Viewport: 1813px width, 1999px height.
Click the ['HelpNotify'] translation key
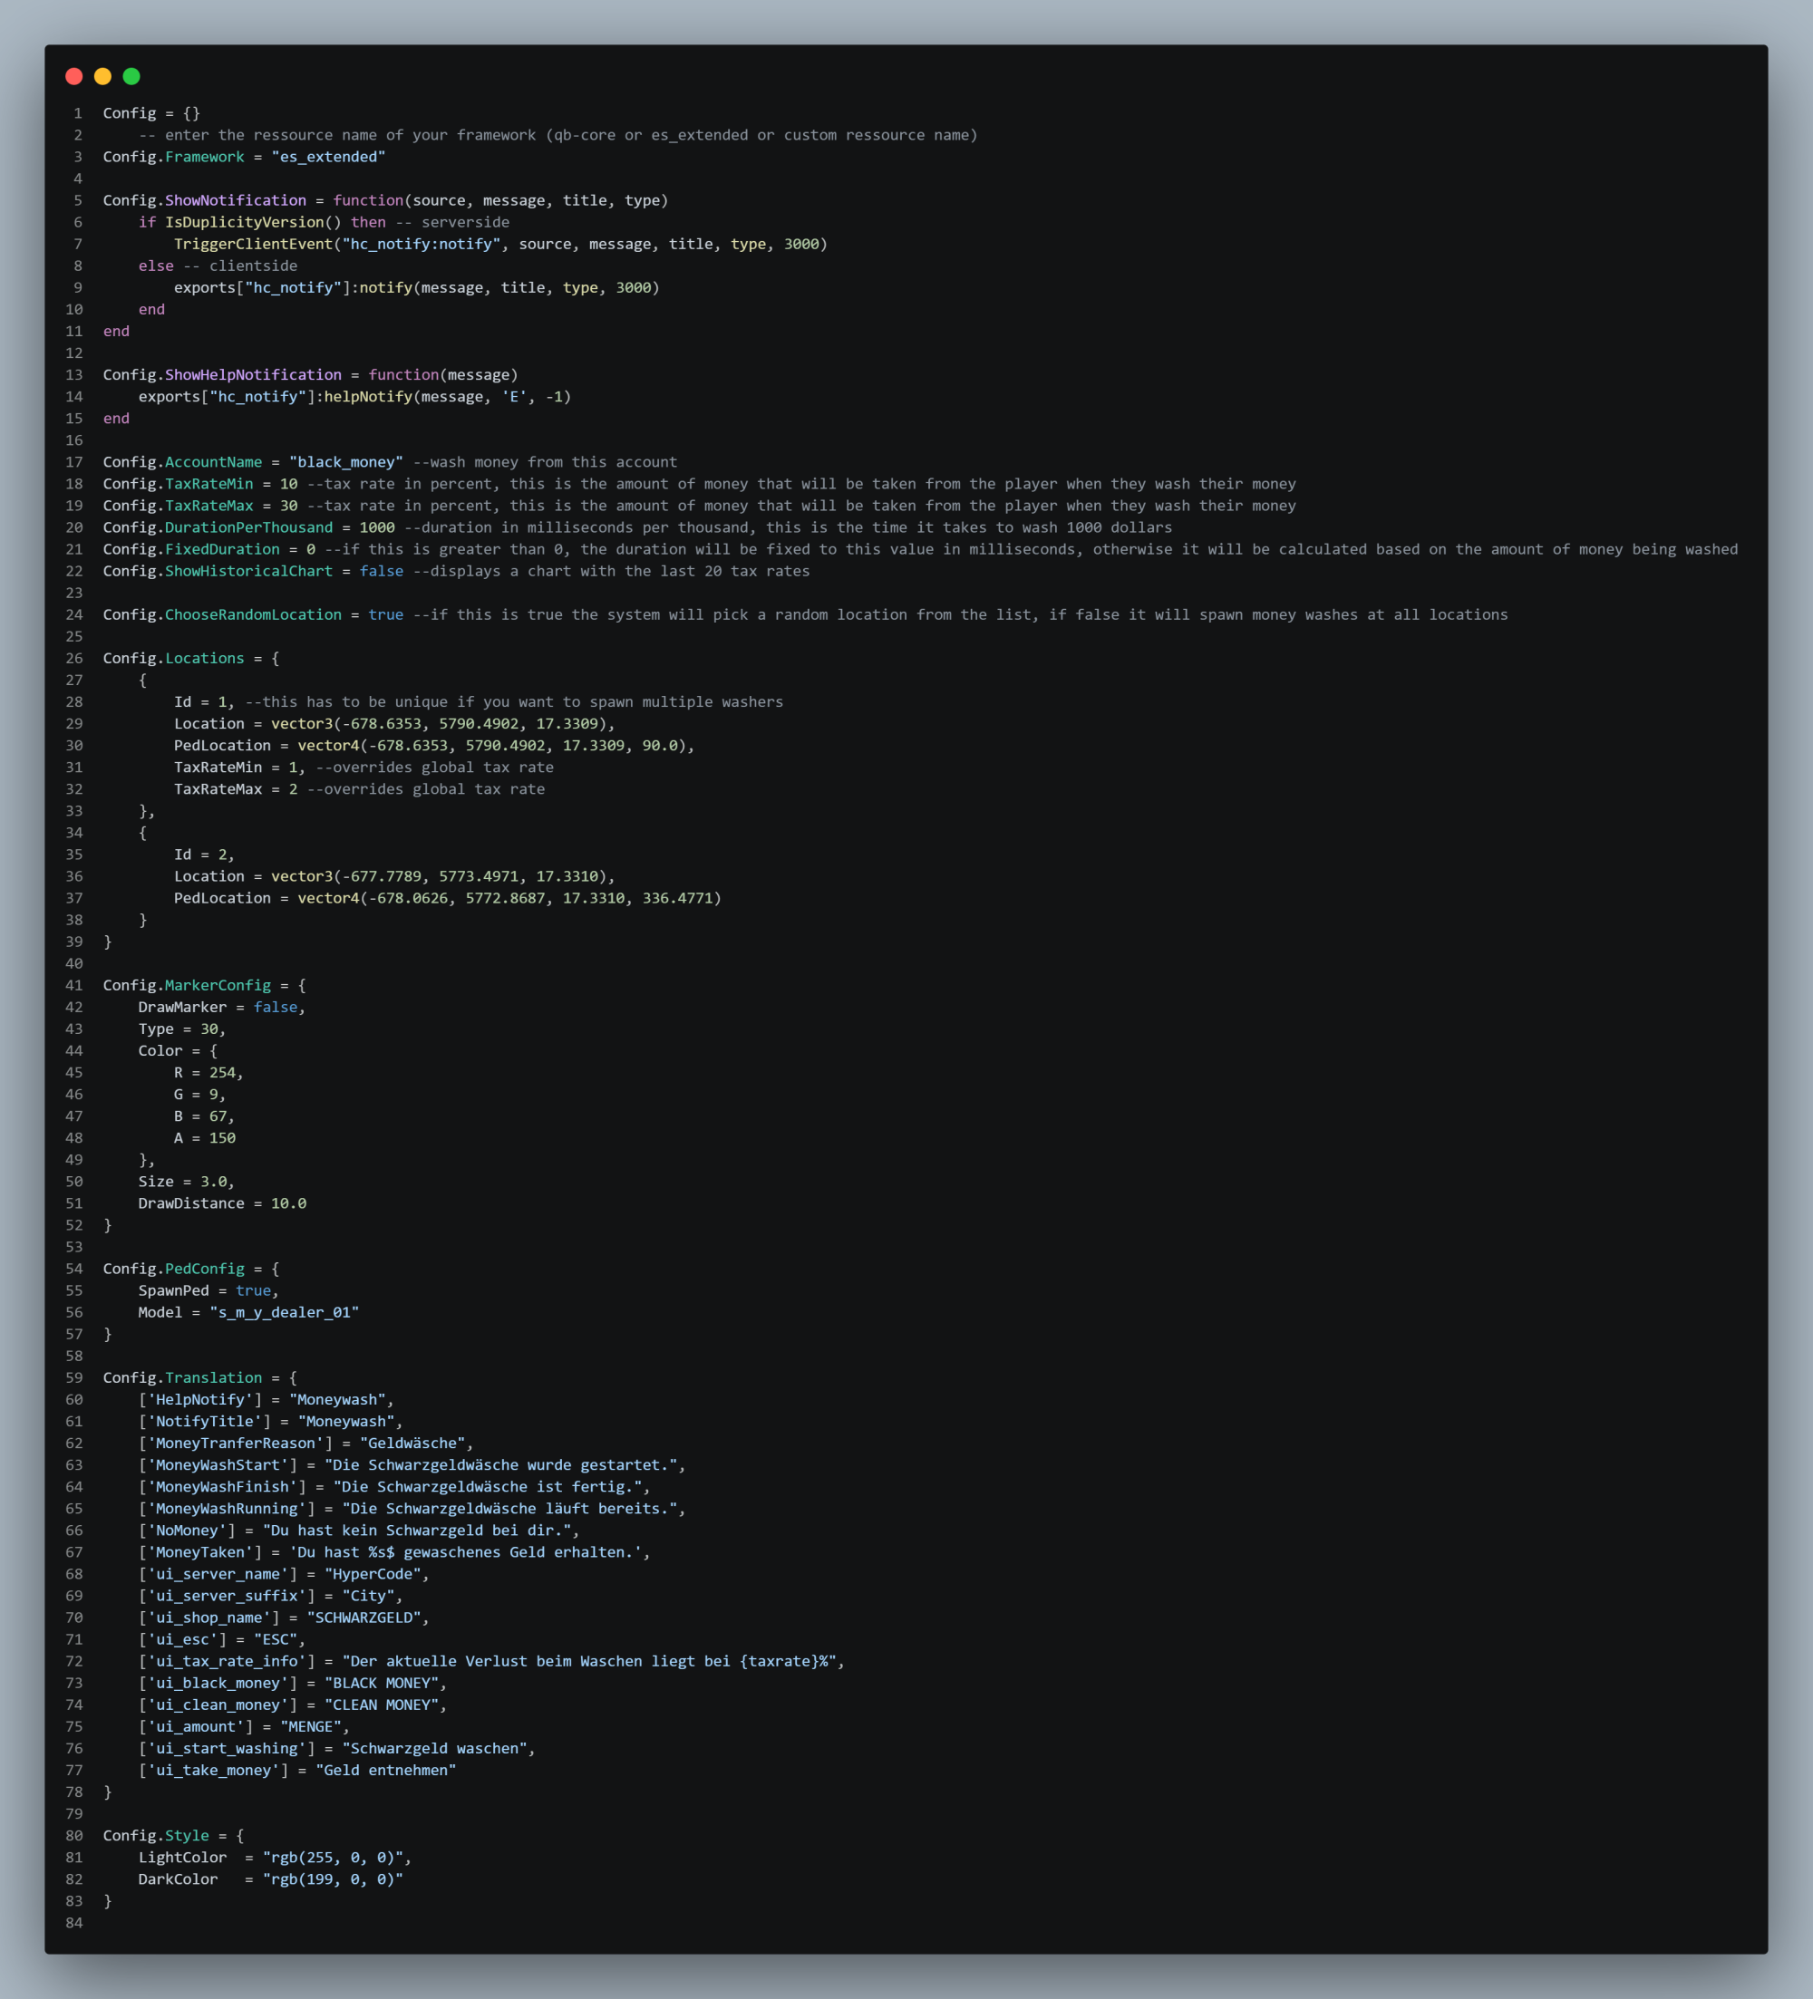(x=200, y=1400)
